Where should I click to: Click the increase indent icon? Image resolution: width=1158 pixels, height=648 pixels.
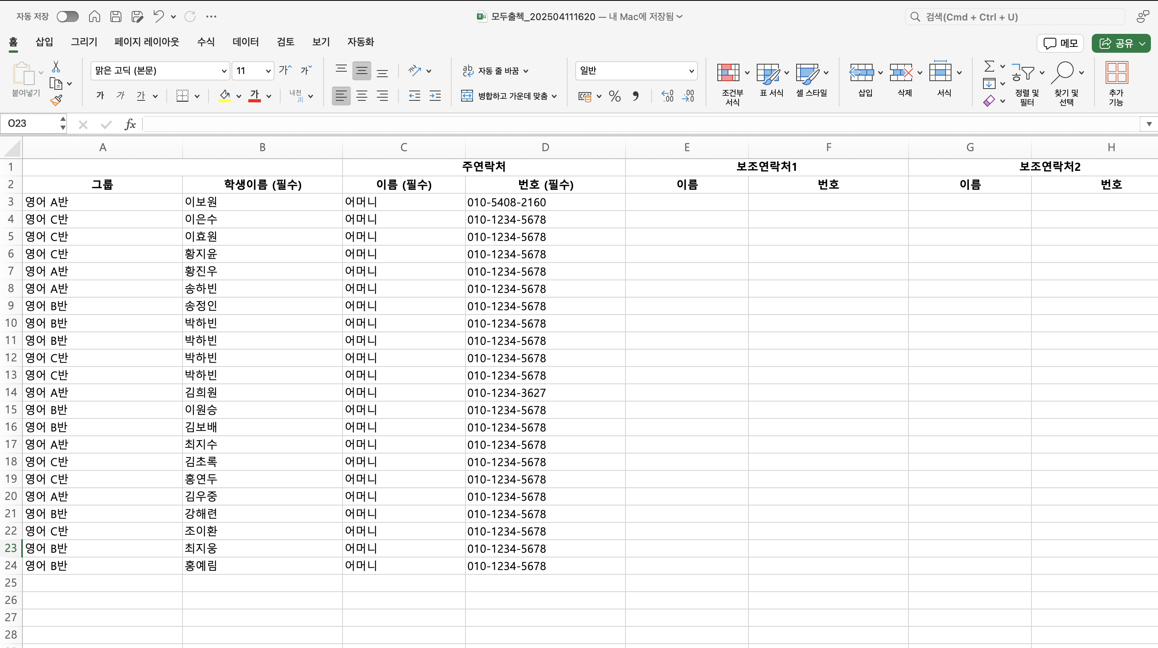pyautogui.click(x=435, y=96)
